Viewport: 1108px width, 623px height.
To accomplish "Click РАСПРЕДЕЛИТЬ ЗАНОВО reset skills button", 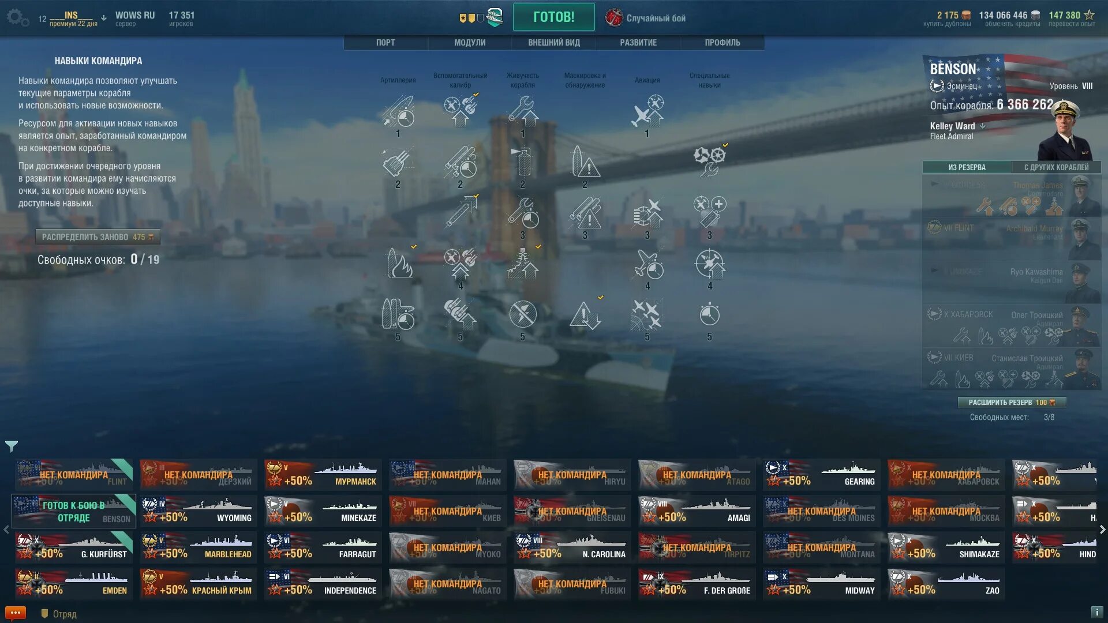I will tap(98, 237).
